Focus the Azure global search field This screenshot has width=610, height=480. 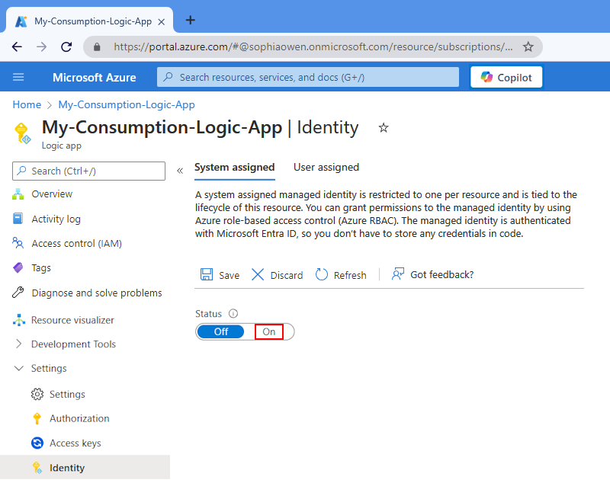pos(308,77)
